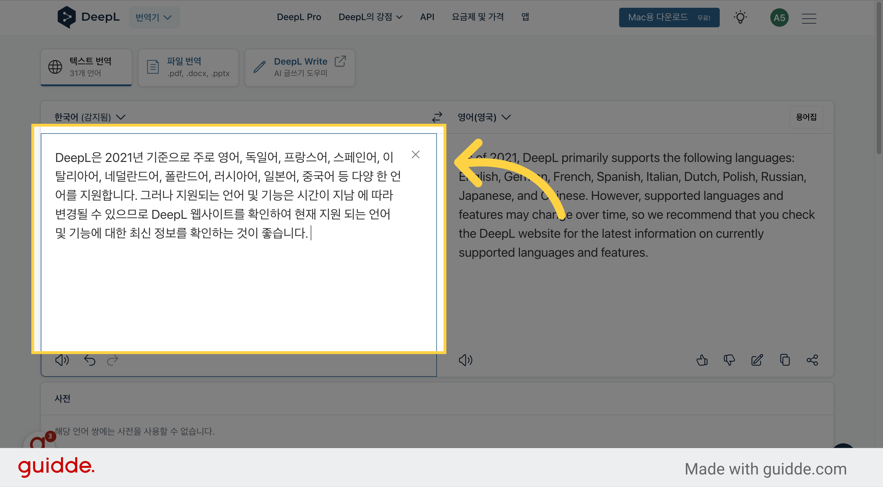
Task: Redo the source text edit
Action: click(x=112, y=360)
